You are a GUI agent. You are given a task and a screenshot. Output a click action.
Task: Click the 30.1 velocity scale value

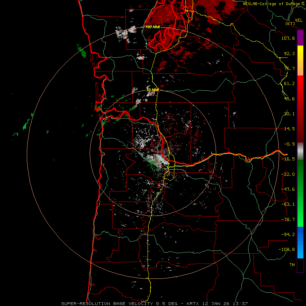[x=289, y=114]
